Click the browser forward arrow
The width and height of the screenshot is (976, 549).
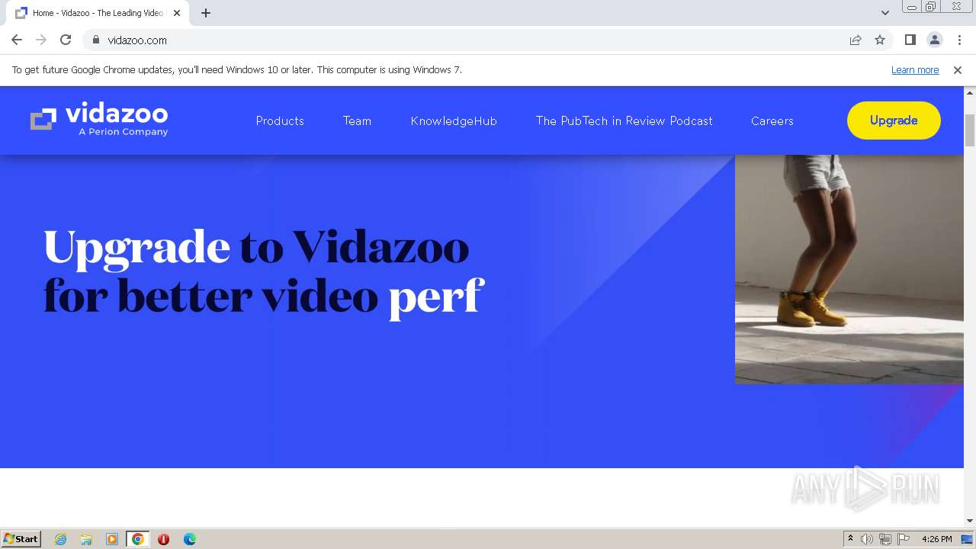41,40
